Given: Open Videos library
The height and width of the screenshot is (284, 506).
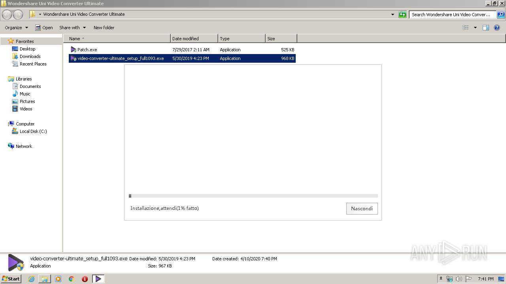Looking at the screenshot, I should pos(26,109).
